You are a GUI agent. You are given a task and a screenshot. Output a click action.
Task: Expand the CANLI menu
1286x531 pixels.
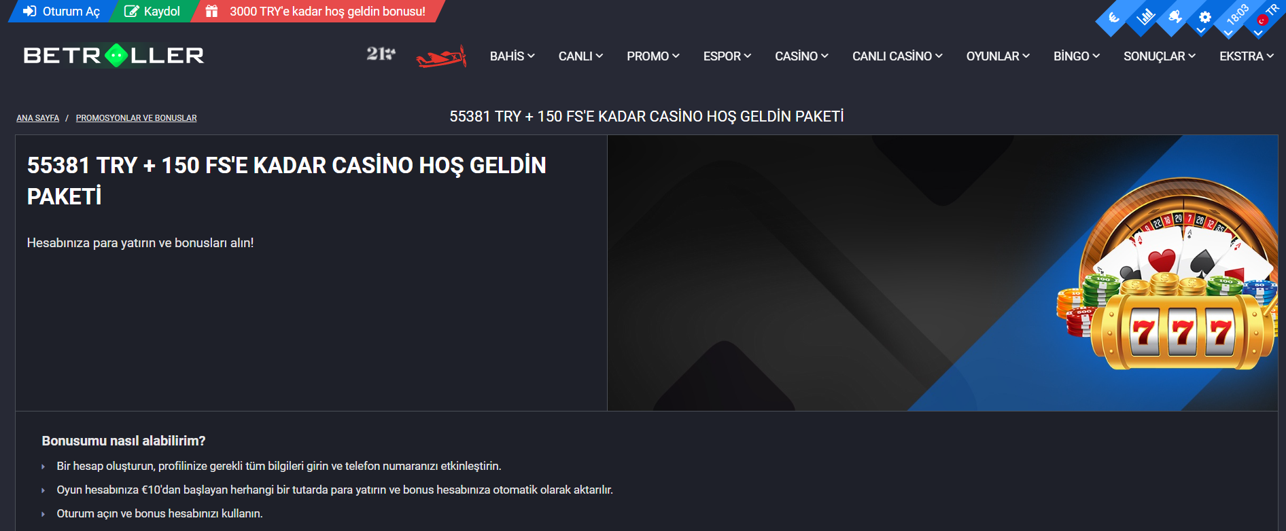click(580, 56)
